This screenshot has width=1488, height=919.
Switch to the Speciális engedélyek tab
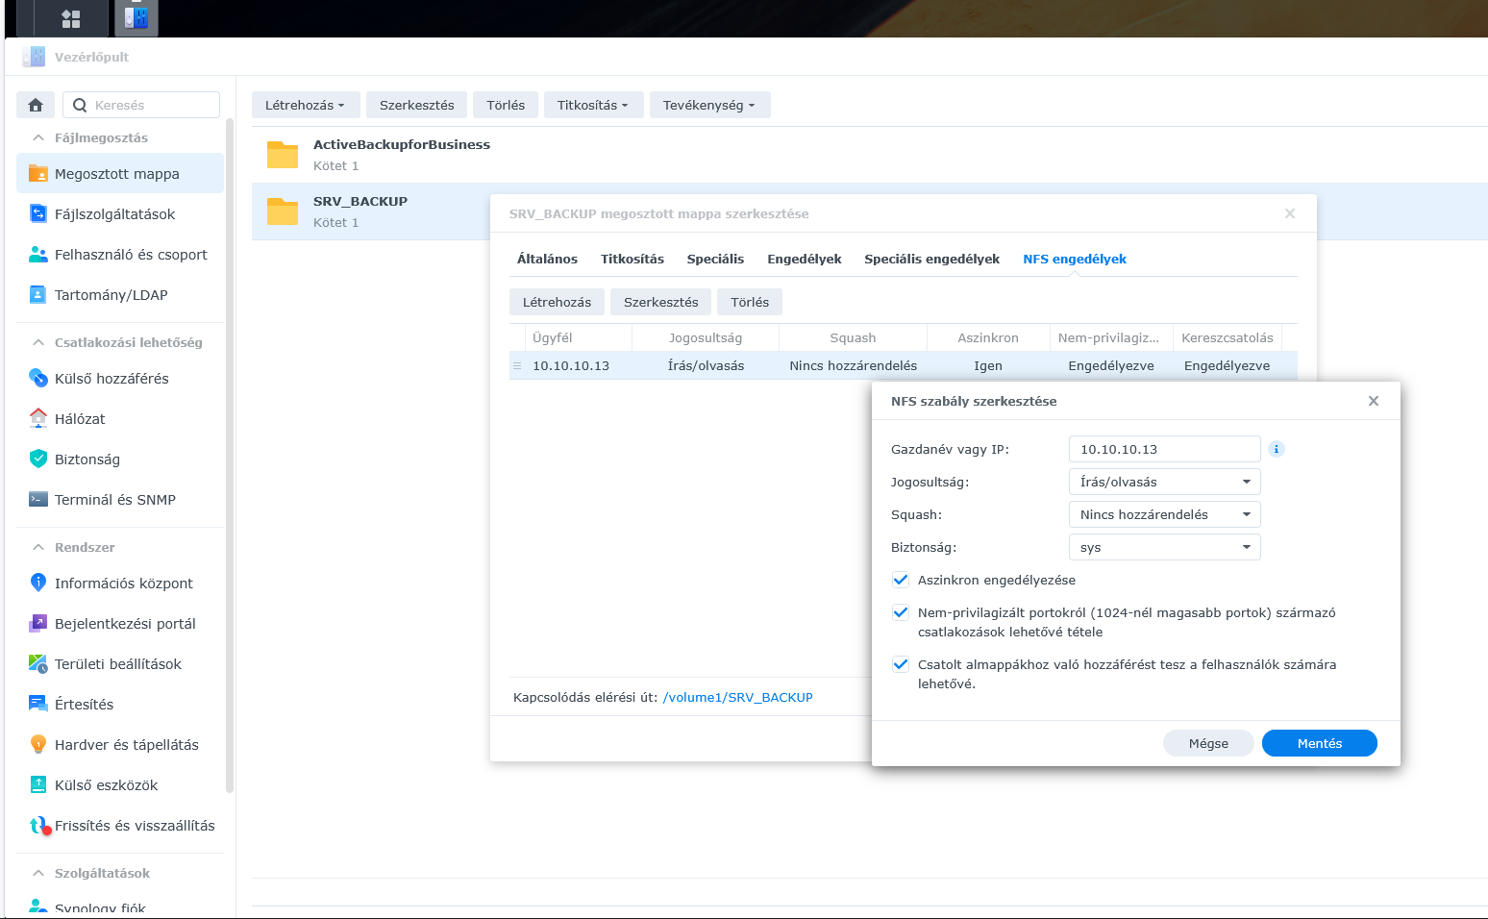point(931,259)
